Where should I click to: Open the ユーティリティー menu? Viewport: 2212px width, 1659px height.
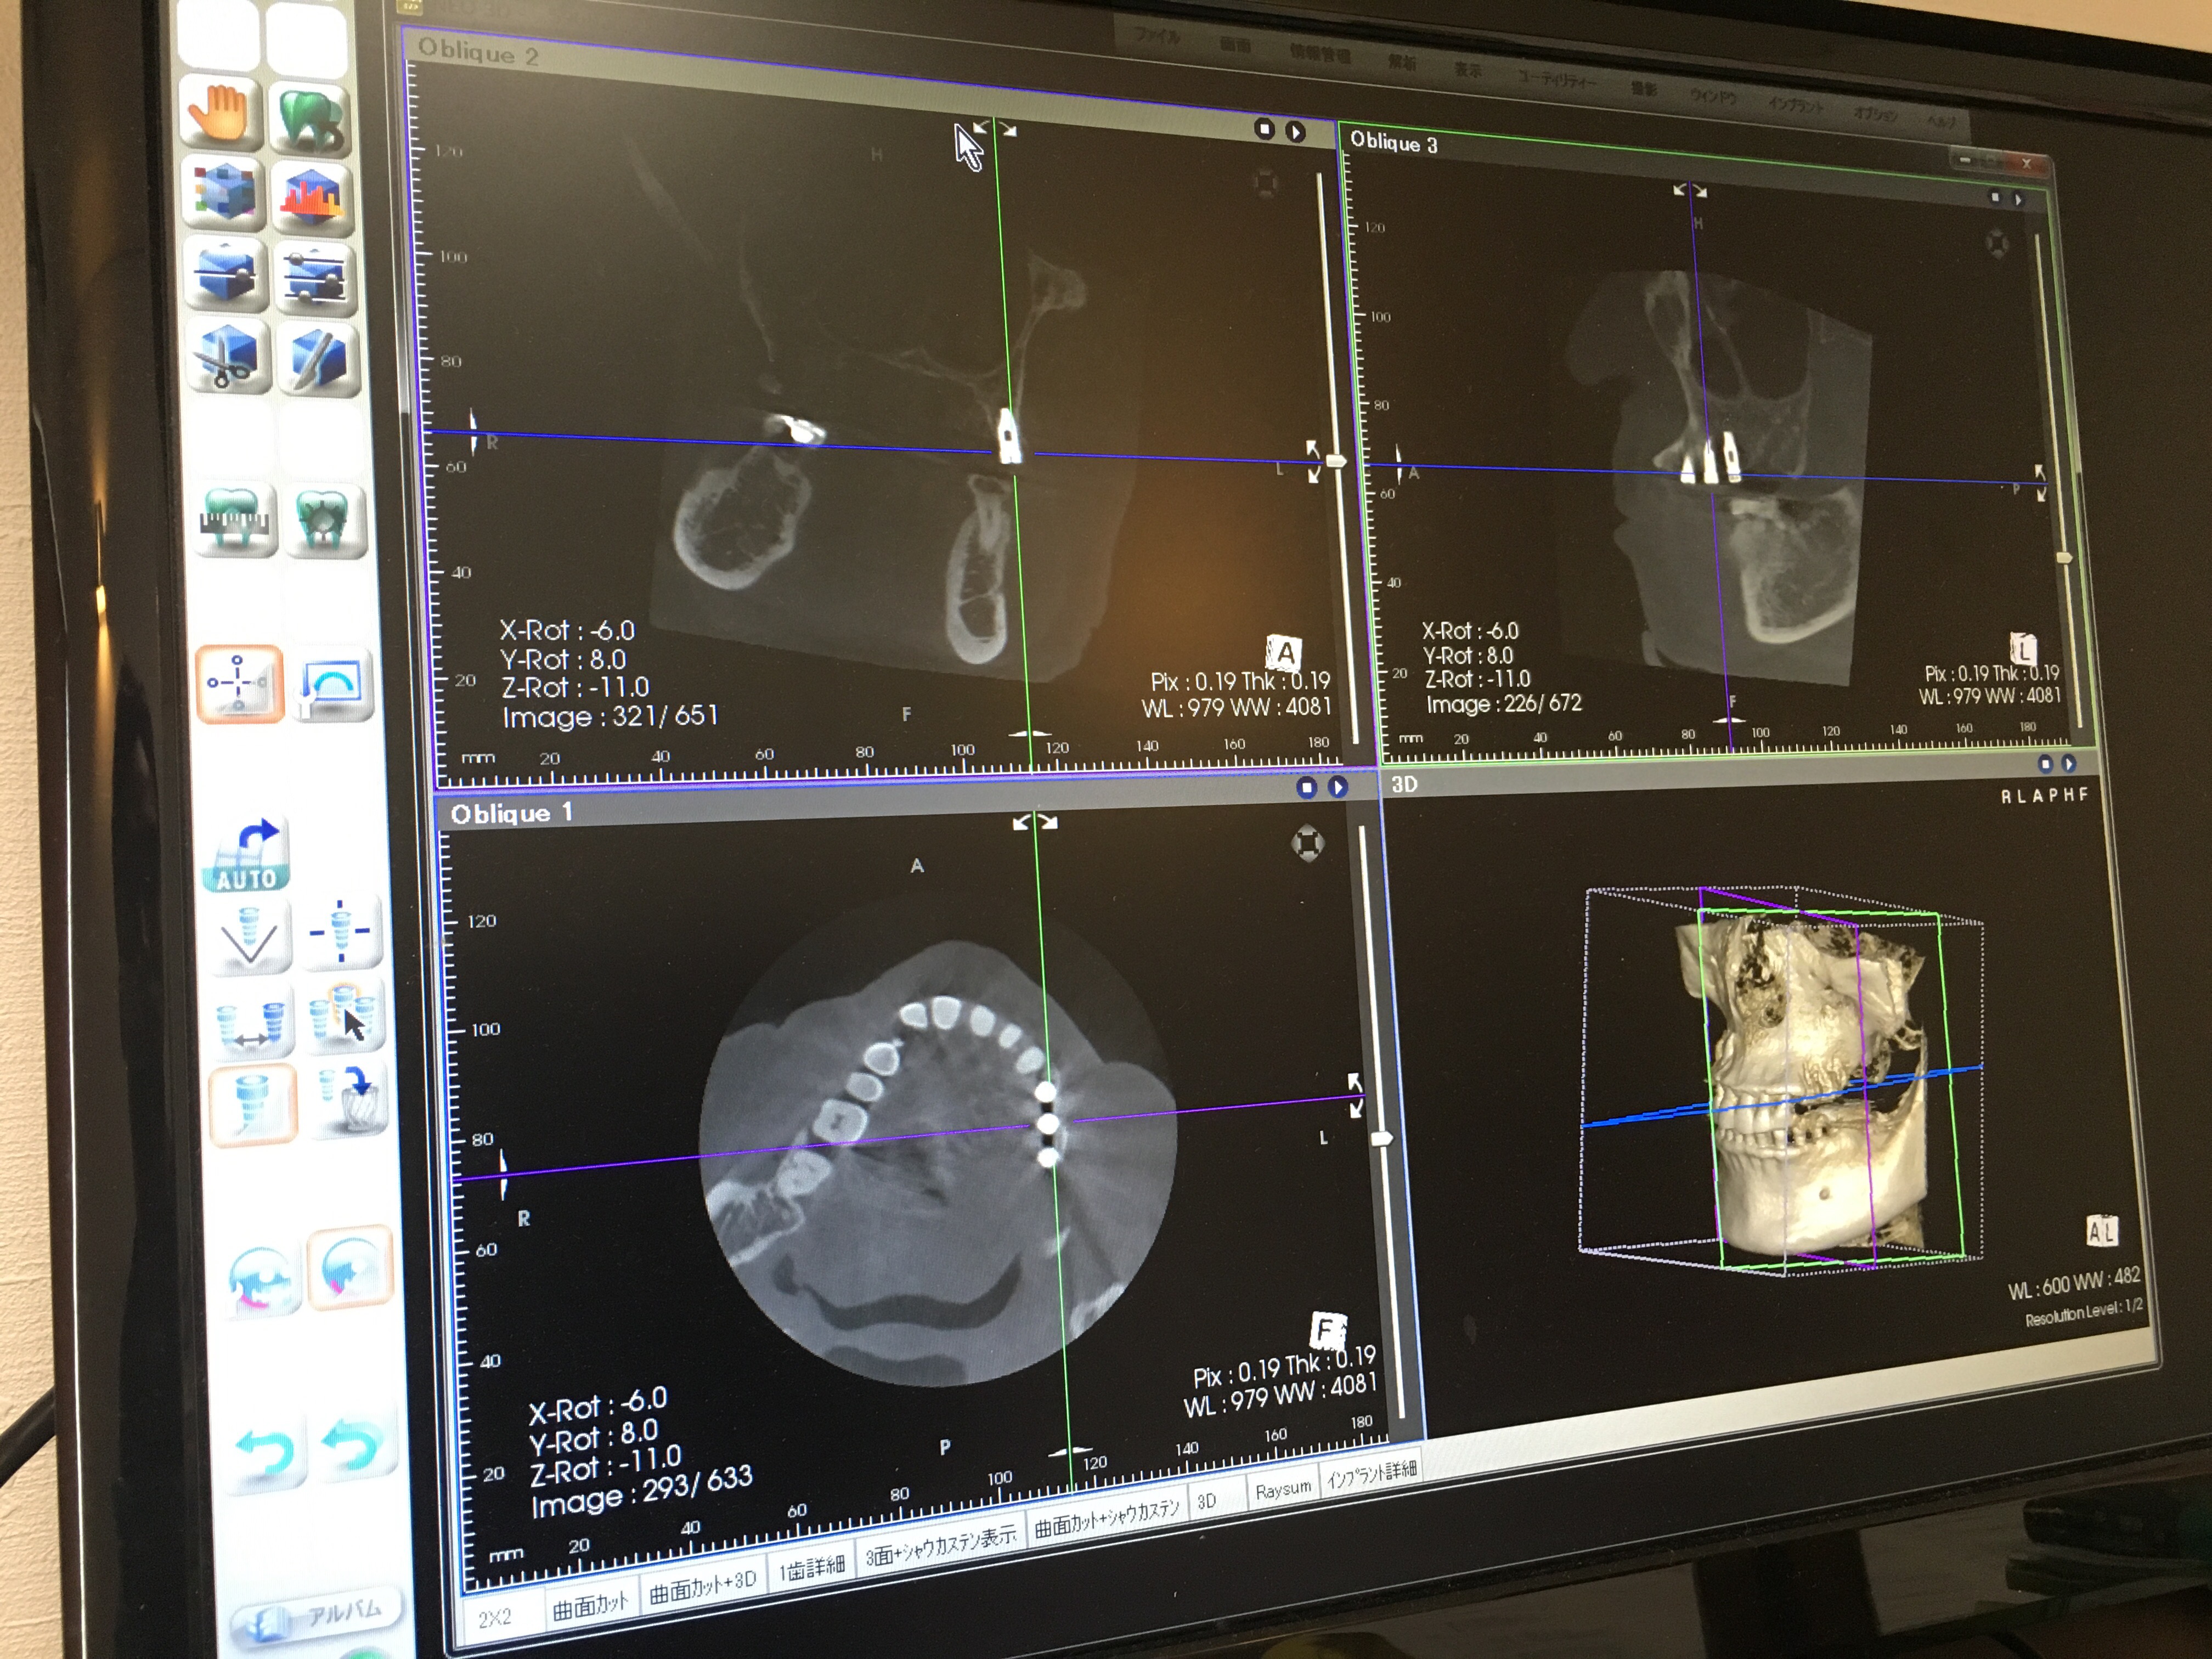(x=1558, y=80)
